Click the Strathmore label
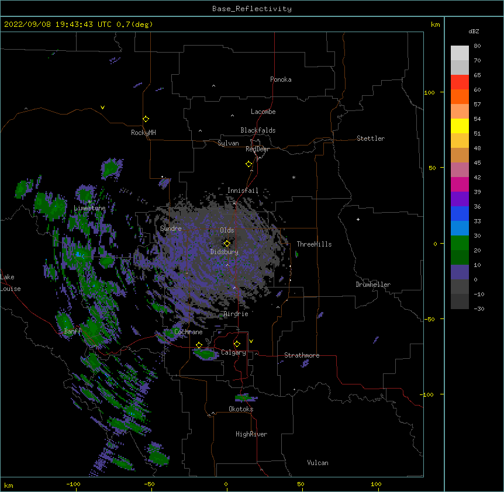The image size is (504, 492). click(302, 355)
